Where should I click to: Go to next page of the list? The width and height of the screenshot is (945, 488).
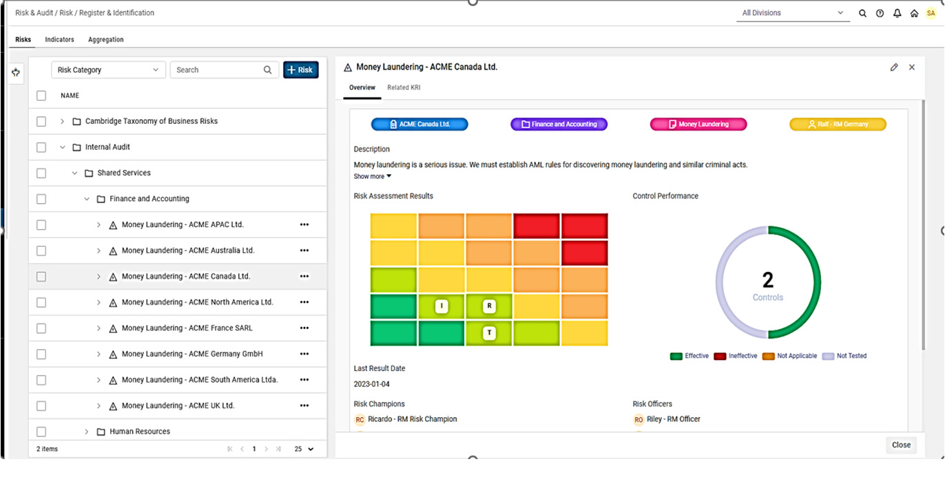pos(267,449)
